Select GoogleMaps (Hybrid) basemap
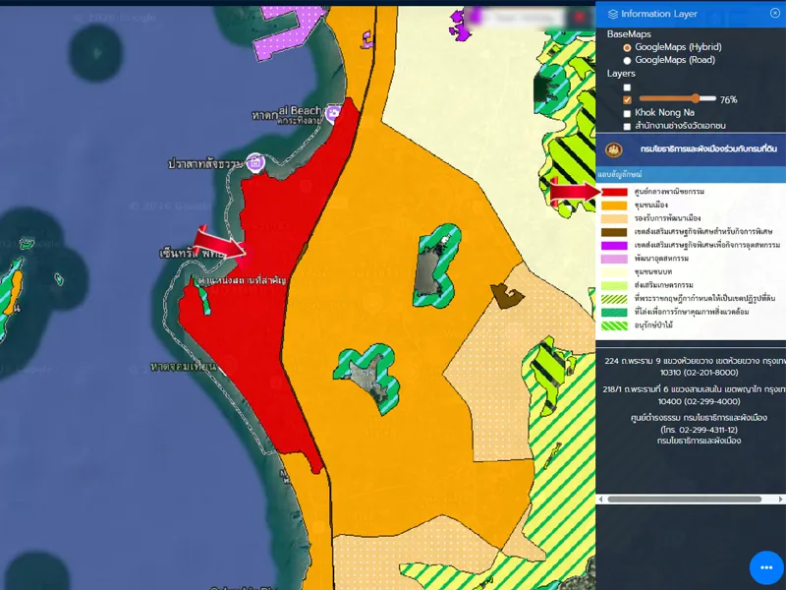 coord(627,47)
